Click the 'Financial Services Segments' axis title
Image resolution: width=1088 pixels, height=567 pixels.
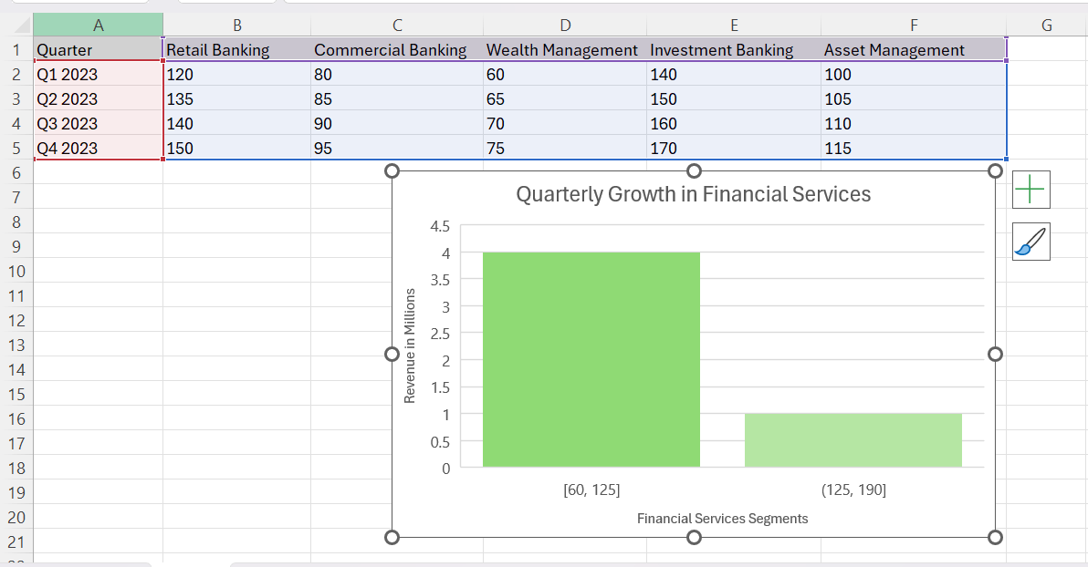(x=722, y=518)
